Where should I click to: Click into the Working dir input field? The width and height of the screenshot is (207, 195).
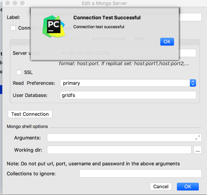(119, 150)
